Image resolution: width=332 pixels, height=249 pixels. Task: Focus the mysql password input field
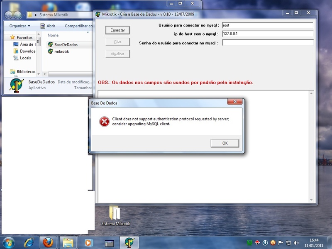(268, 43)
